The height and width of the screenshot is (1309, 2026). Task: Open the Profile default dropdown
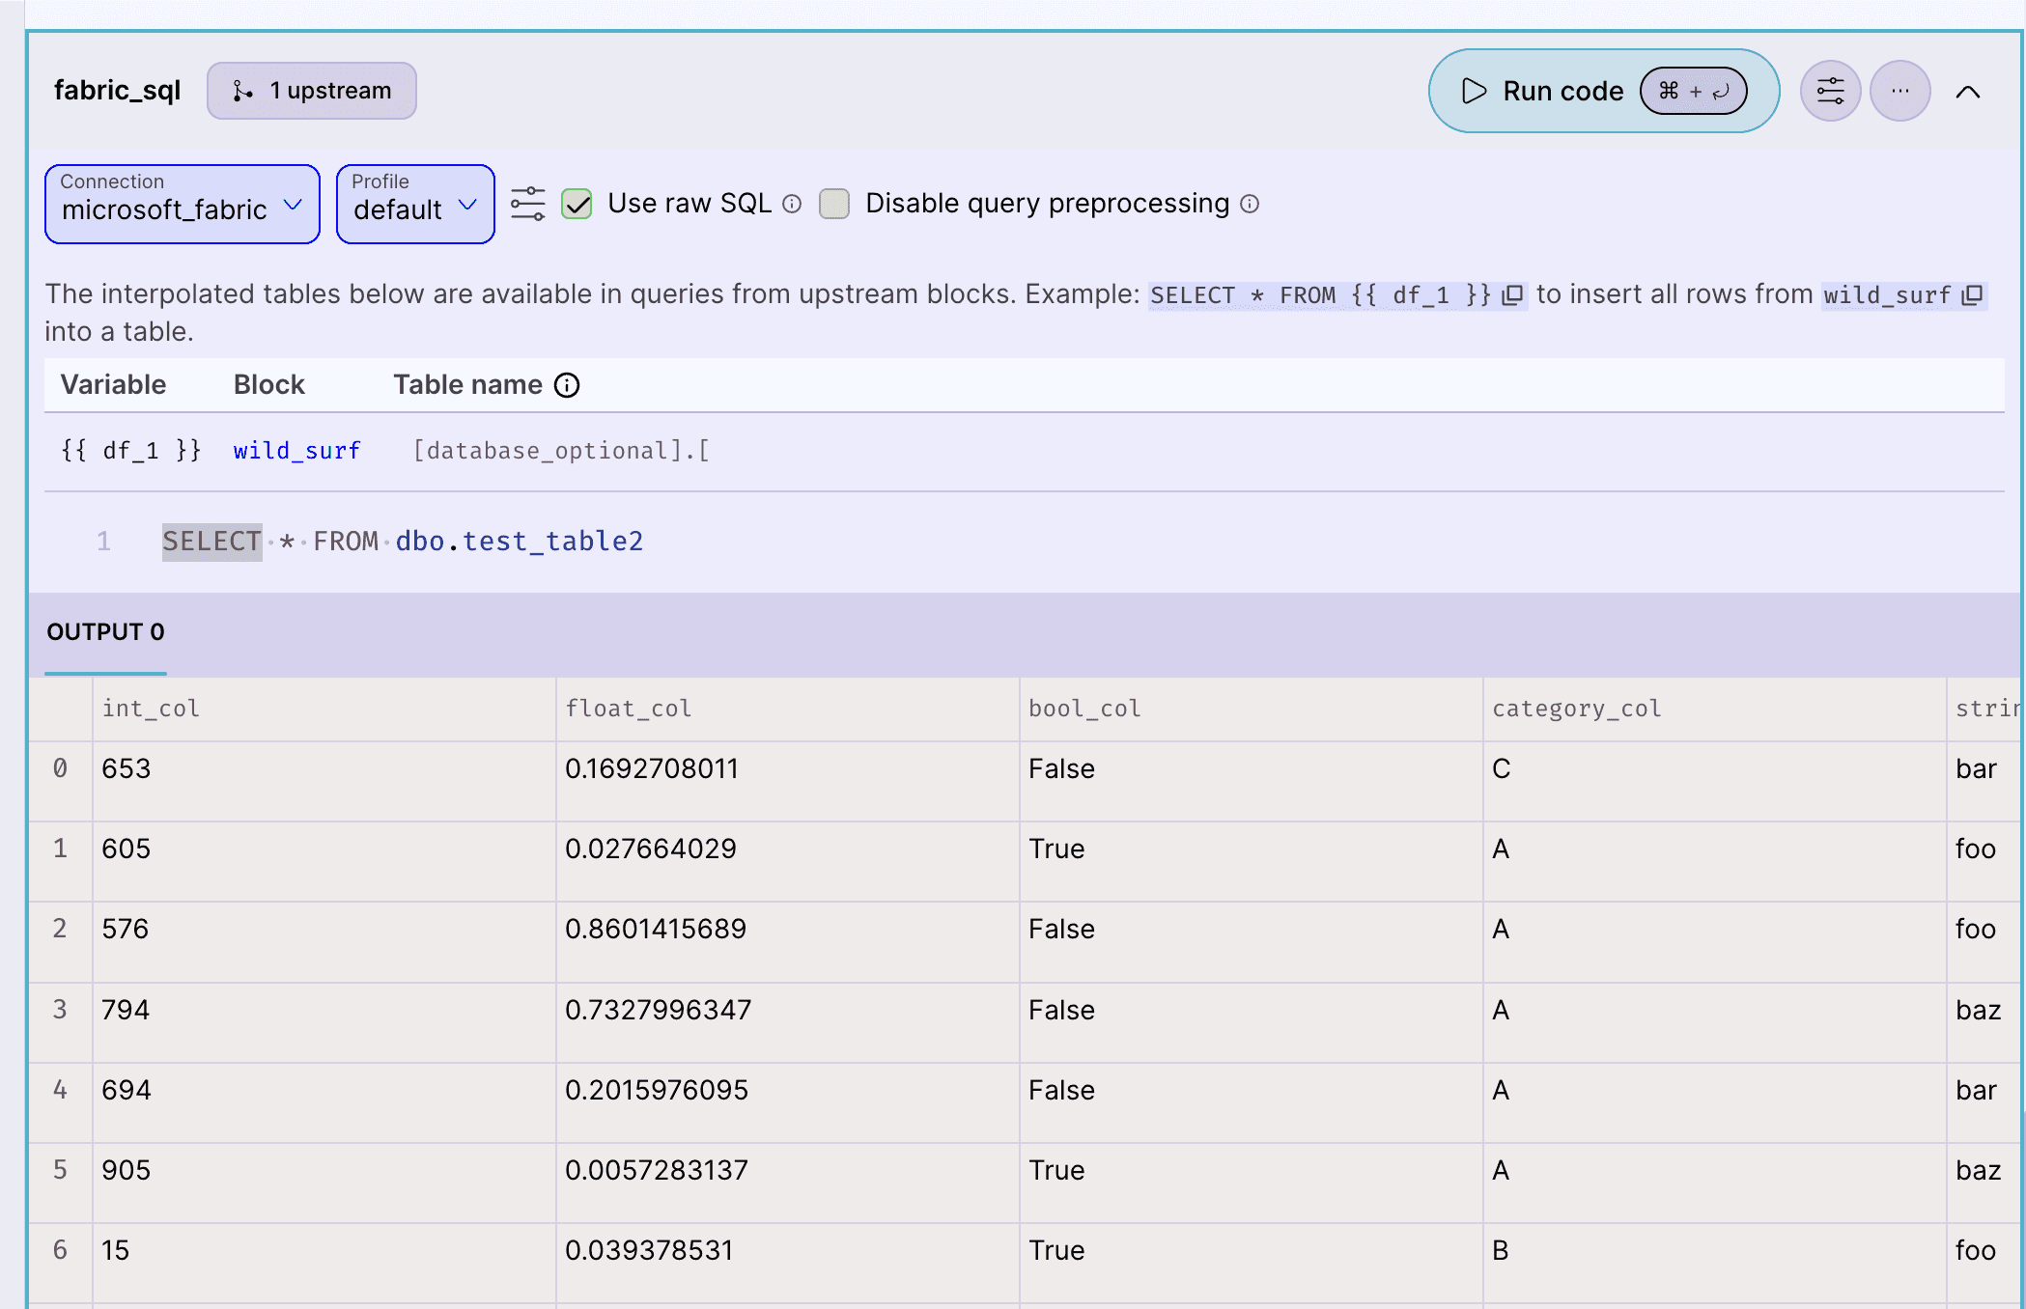point(414,204)
